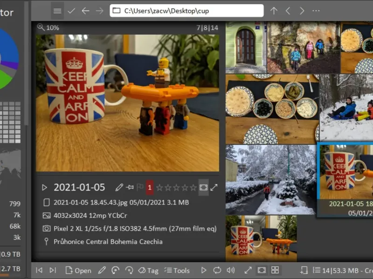Click the Open button

pos(78,270)
